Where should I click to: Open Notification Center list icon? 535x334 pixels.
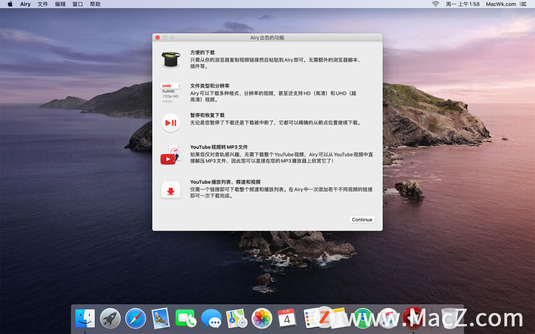click(523, 4)
